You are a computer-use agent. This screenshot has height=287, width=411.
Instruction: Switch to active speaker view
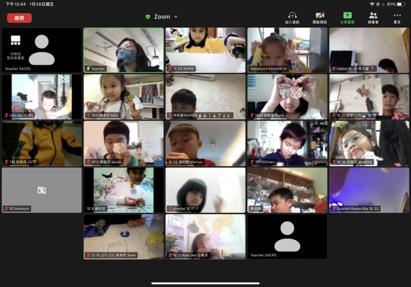coord(16,42)
